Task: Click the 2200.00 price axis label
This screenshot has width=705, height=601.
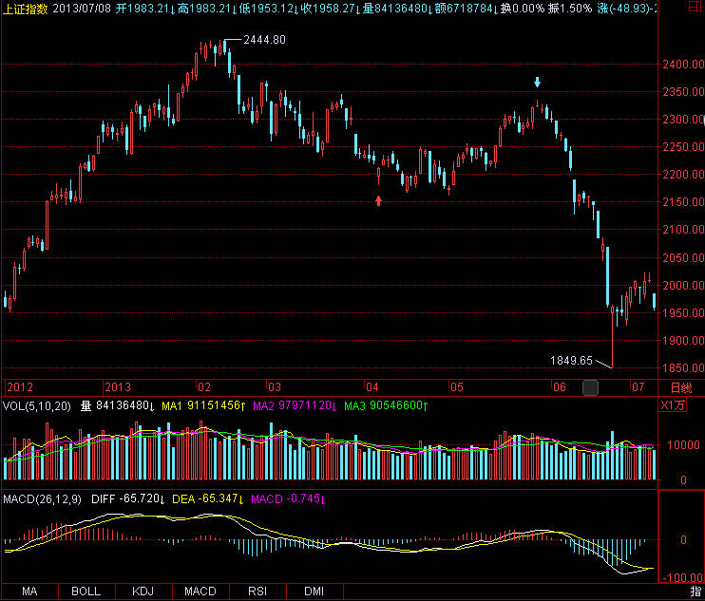Action: [683, 175]
